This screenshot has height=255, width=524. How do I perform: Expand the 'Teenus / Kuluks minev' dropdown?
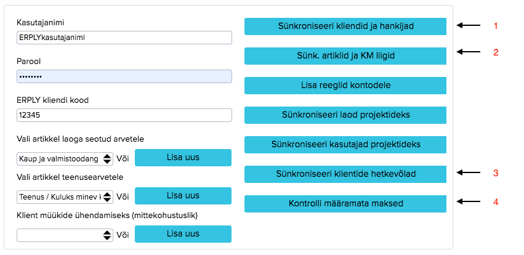(65, 196)
